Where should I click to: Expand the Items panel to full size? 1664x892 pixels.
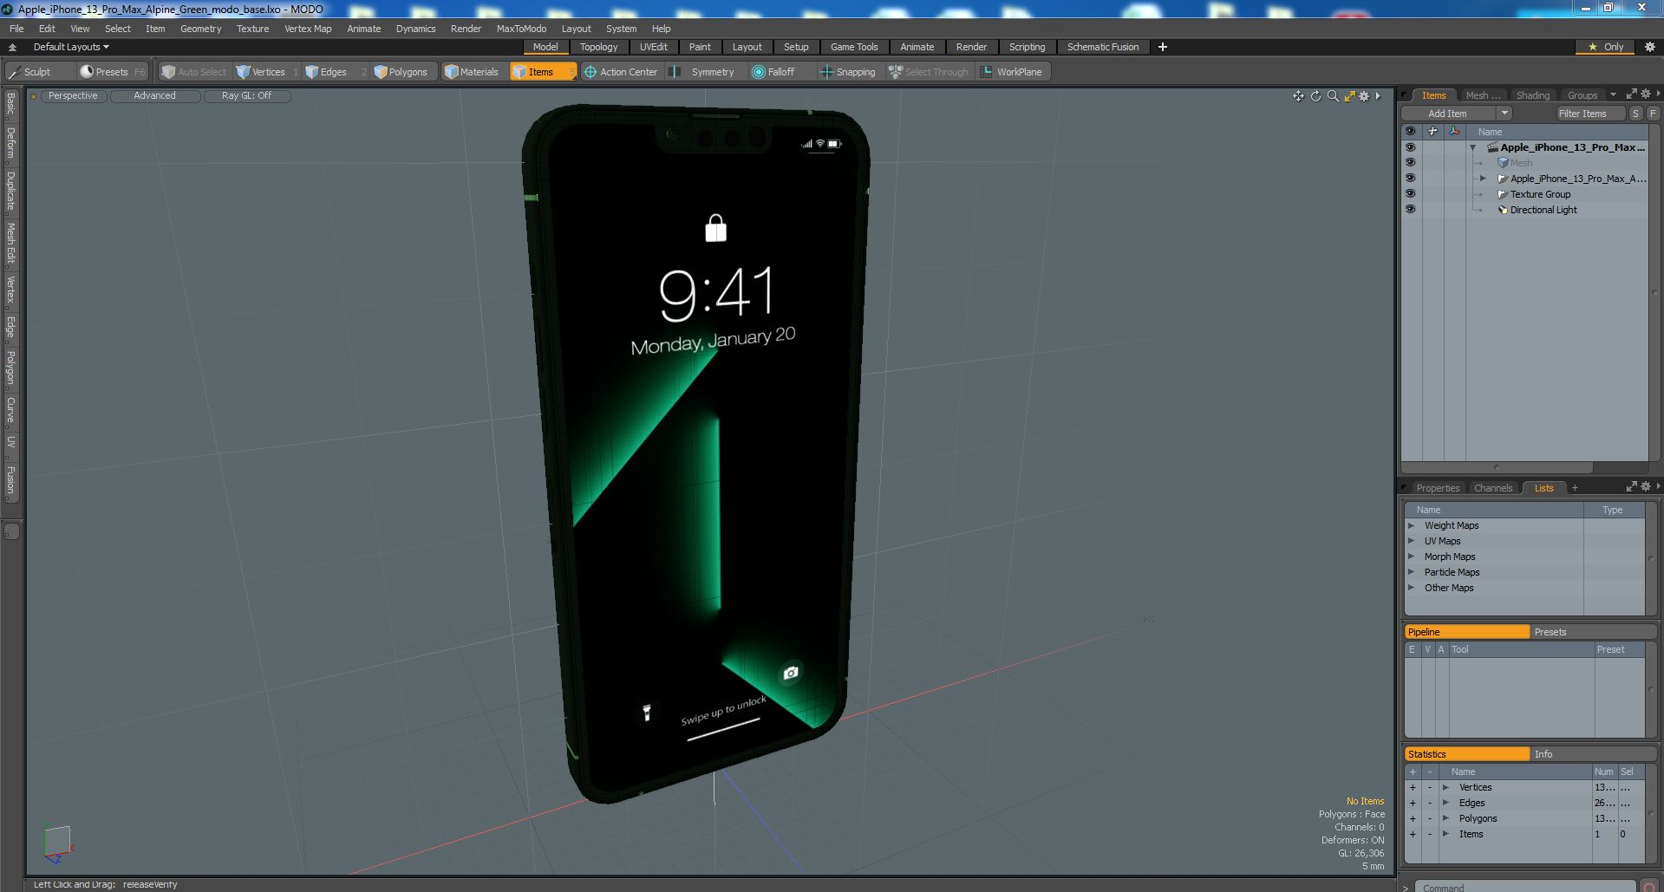(1631, 94)
